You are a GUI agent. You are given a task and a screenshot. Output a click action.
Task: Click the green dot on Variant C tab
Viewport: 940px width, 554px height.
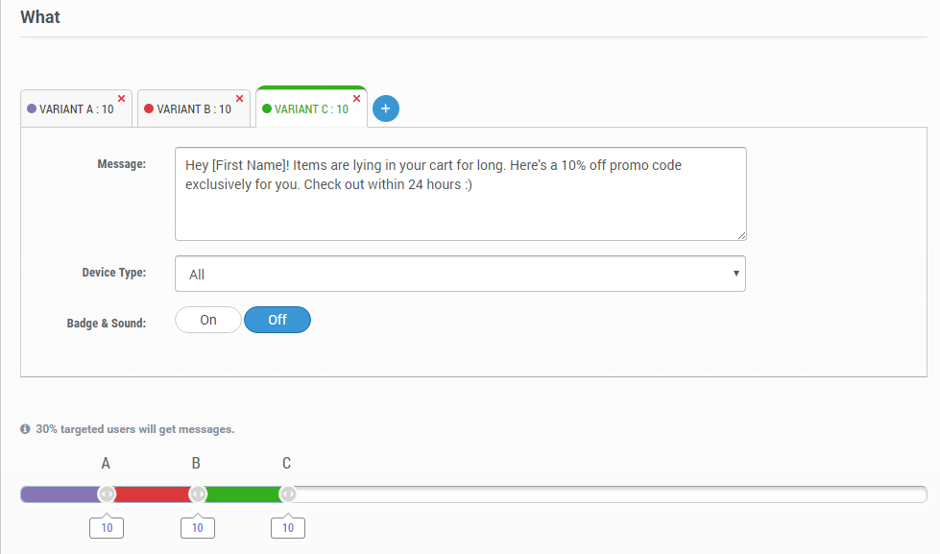tap(267, 109)
